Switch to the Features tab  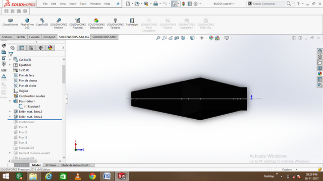point(7,37)
